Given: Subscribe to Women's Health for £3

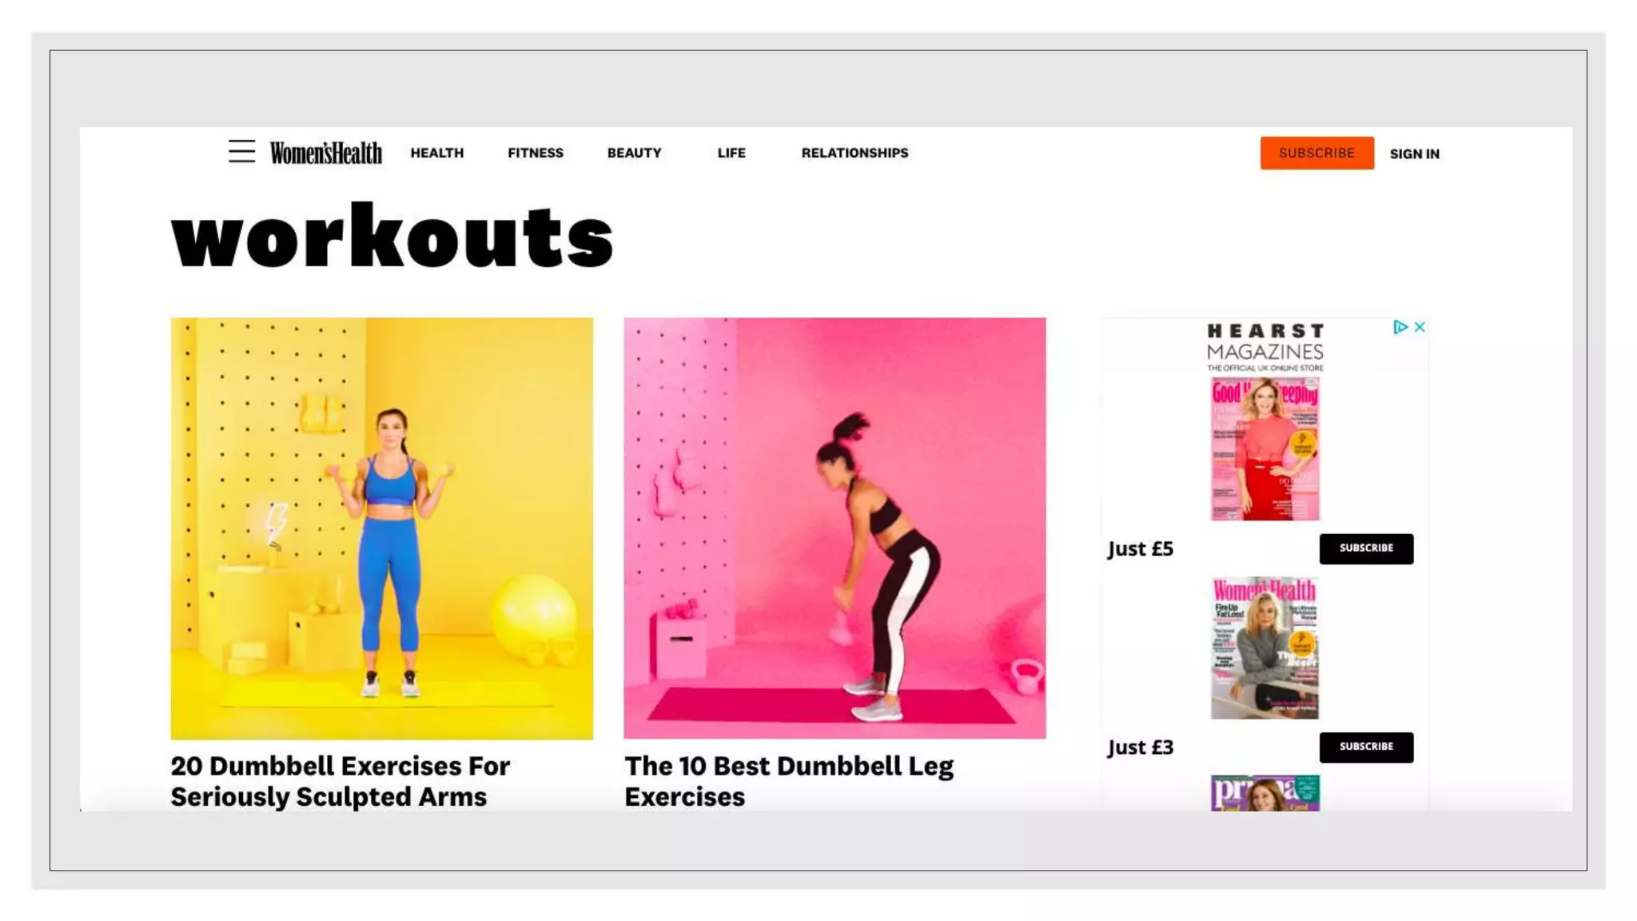Looking at the screenshot, I should [x=1365, y=747].
